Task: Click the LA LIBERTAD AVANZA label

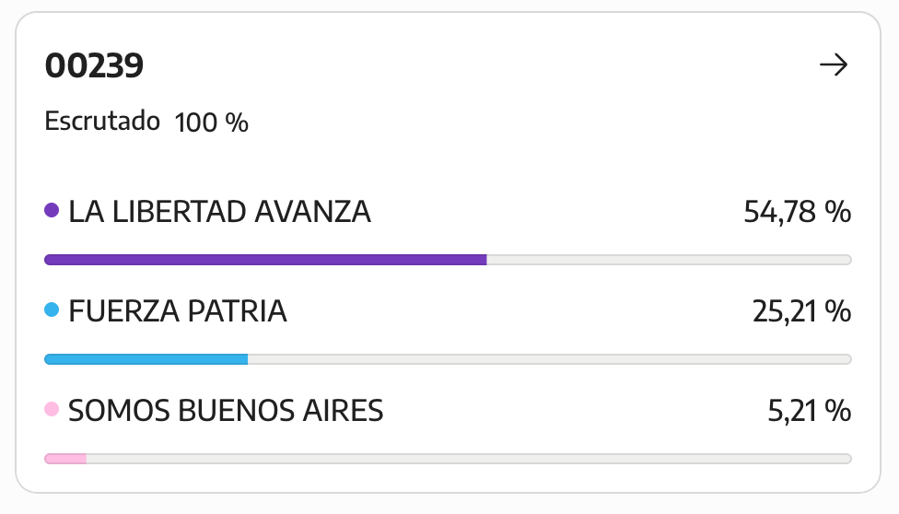Action: [x=219, y=212]
